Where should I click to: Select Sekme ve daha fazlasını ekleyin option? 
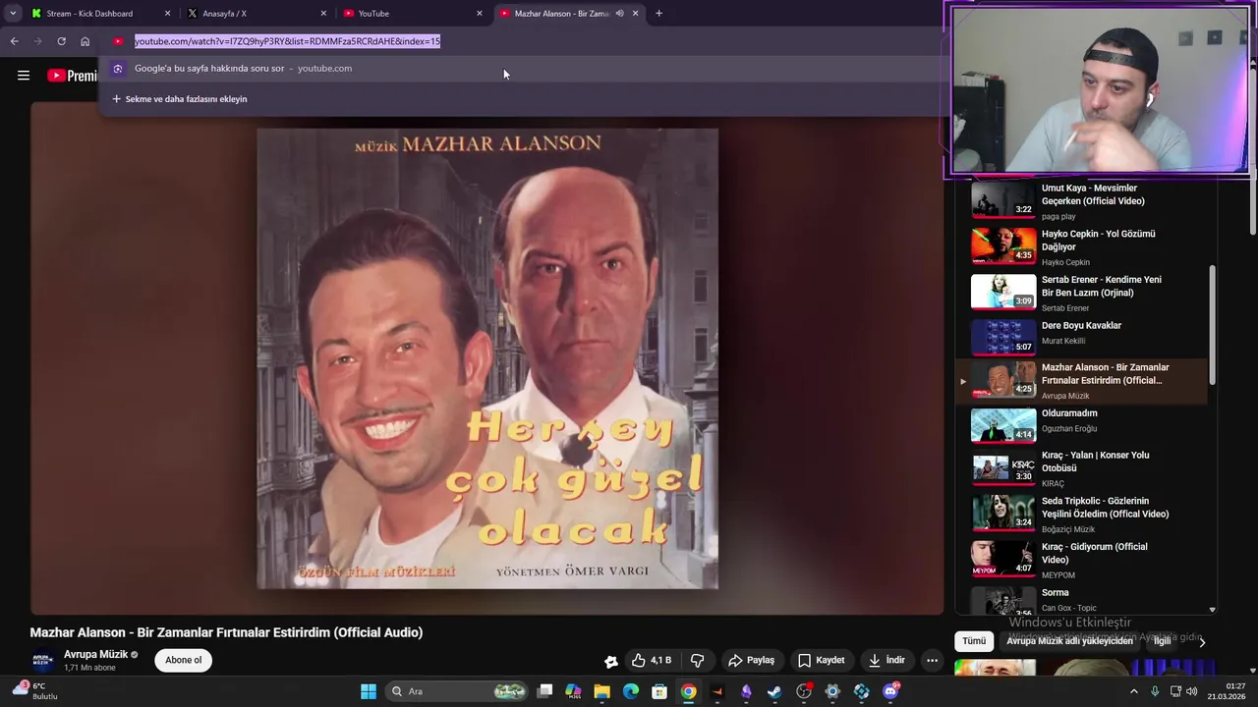[180, 99]
